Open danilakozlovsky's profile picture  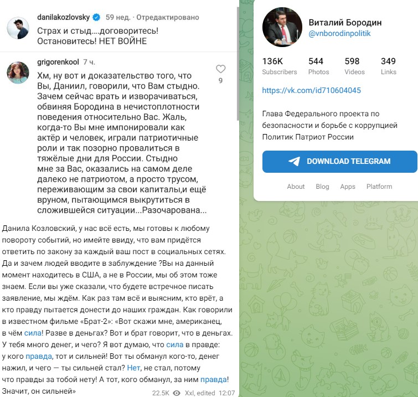pos(18,28)
